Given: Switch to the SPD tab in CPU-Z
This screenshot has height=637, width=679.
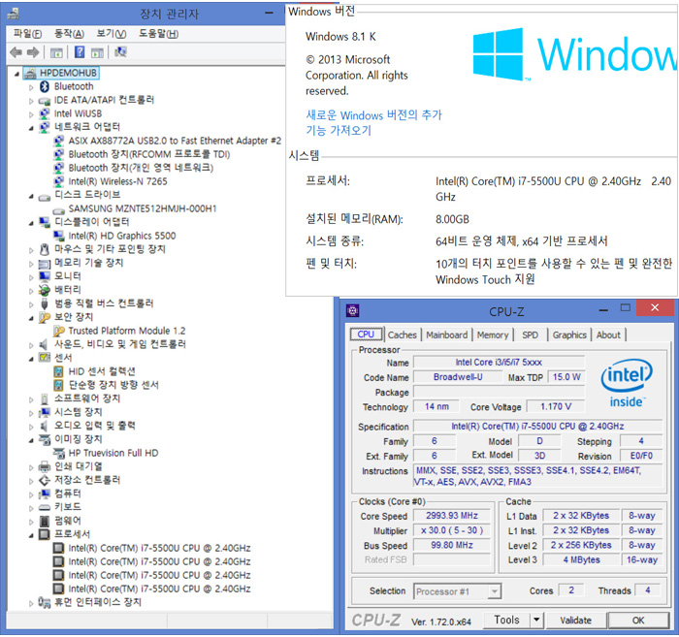Looking at the screenshot, I should click(530, 334).
